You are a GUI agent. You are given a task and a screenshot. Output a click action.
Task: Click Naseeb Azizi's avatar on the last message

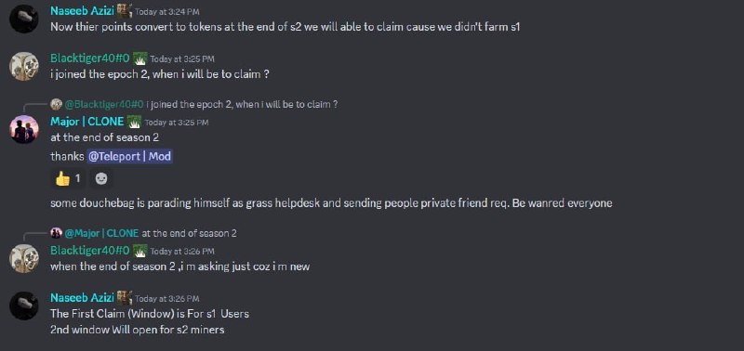(x=24, y=305)
